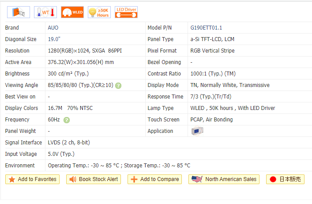Click the a-Si TFT-LCD panel type value

(x=212, y=39)
